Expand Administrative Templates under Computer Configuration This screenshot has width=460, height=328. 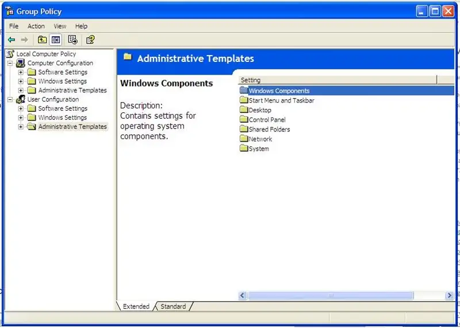pos(21,91)
